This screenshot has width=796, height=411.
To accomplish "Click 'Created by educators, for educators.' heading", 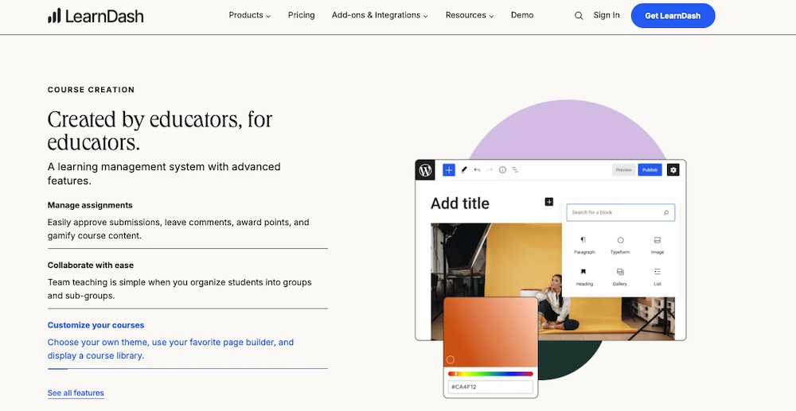I will pyautogui.click(x=160, y=130).
